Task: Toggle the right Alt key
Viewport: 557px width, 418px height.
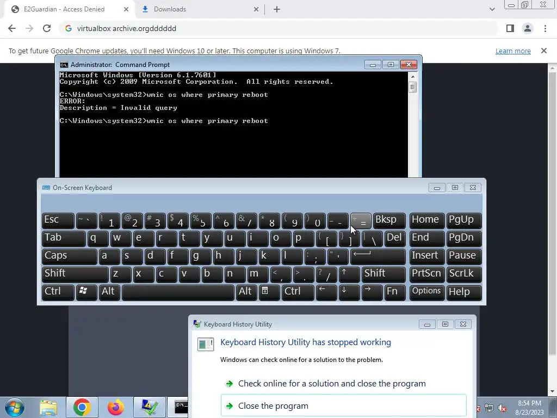Action: pyautogui.click(x=246, y=292)
